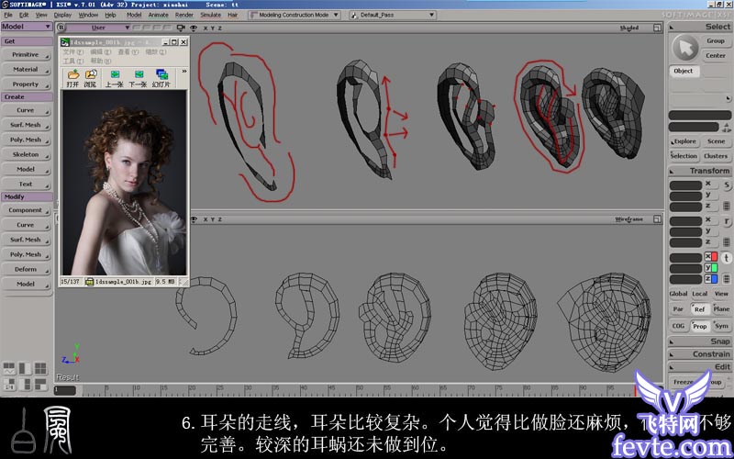The width and height of the screenshot is (734, 459).
Task: Toggle the X axis button in top viewport
Action: coord(205,28)
